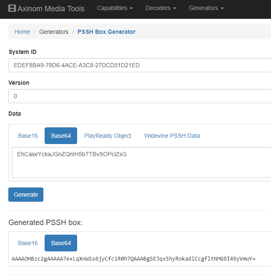Click the film strip logo icon
The height and width of the screenshot is (276, 271).
coord(12,8)
